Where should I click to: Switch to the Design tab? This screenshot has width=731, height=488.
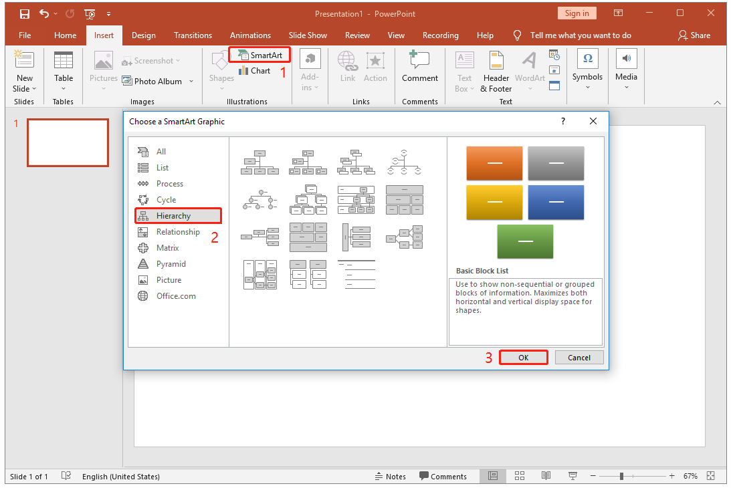pyautogui.click(x=142, y=35)
